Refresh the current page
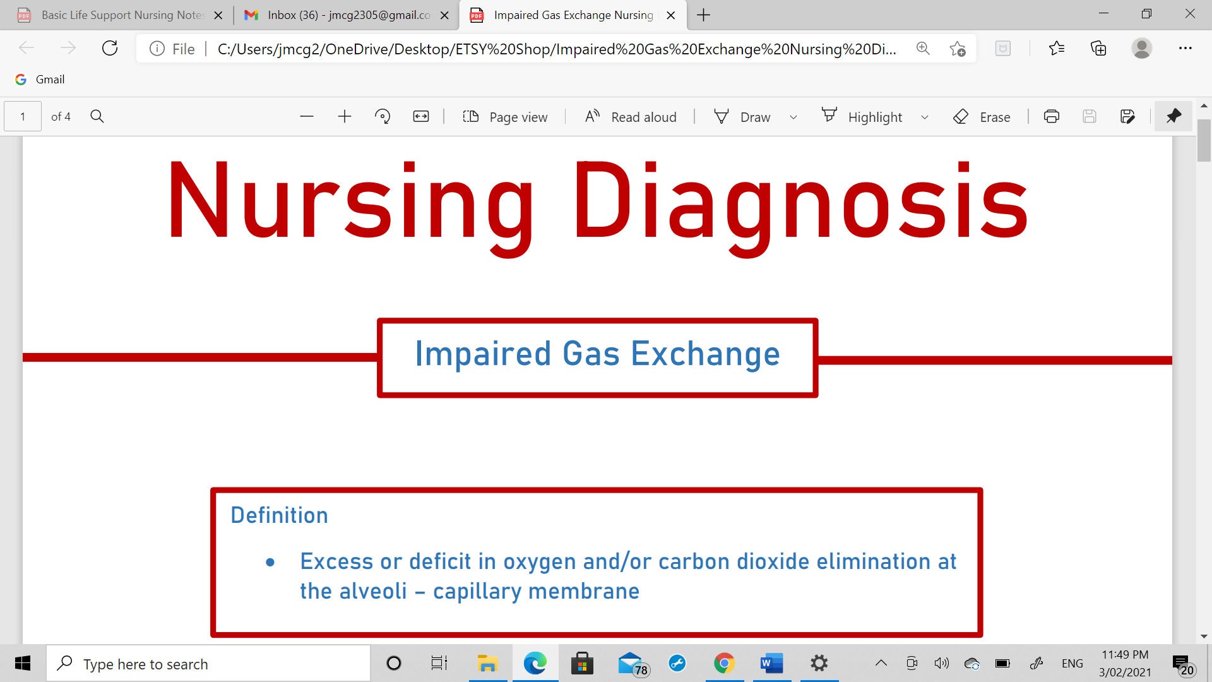Image resolution: width=1212 pixels, height=682 pixels. pyautogui.click(x=110, y=48)
